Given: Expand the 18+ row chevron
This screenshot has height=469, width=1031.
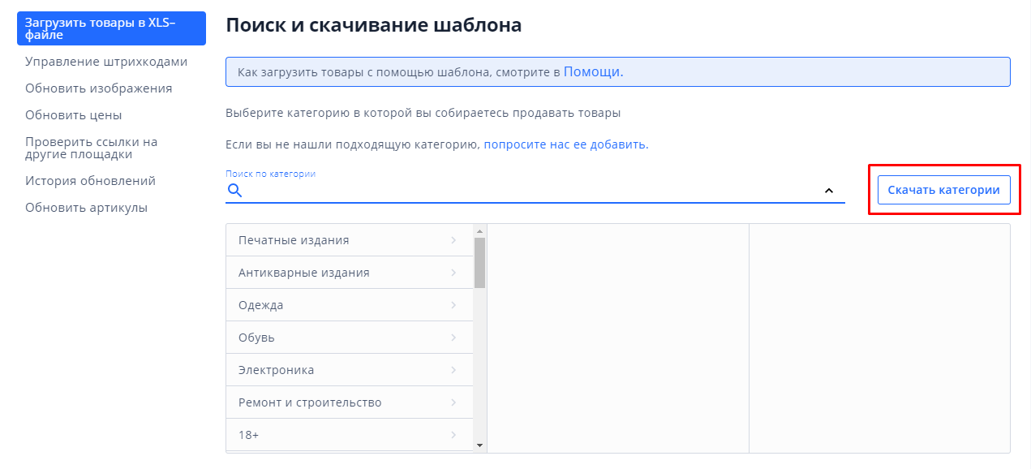Looking at the screenshot, I should [x=453, y=435].
